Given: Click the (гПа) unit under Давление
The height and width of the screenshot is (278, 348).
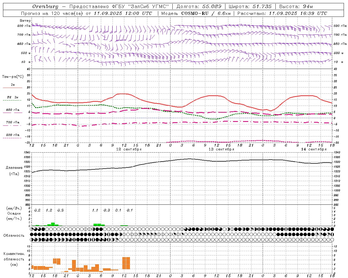Looking at the screenshot, I should (x=14, y=174).
